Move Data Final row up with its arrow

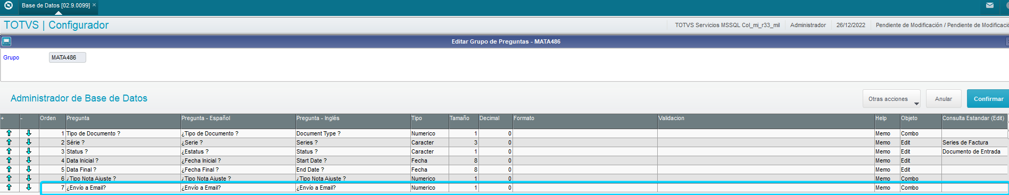(x=9, y=169)
